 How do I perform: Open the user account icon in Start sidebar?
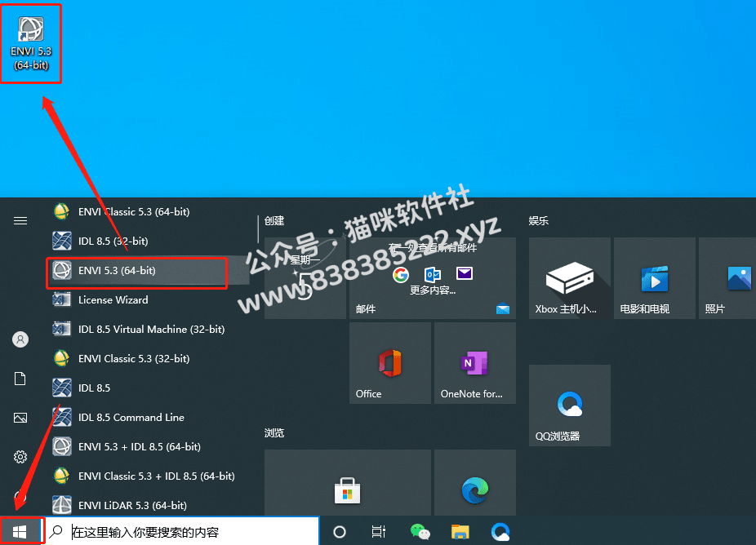point(20,339)
